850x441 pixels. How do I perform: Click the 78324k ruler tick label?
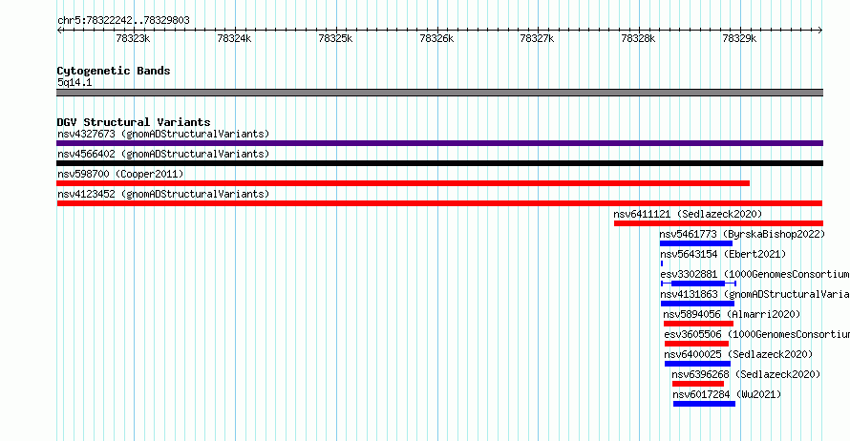click(234, 38)
